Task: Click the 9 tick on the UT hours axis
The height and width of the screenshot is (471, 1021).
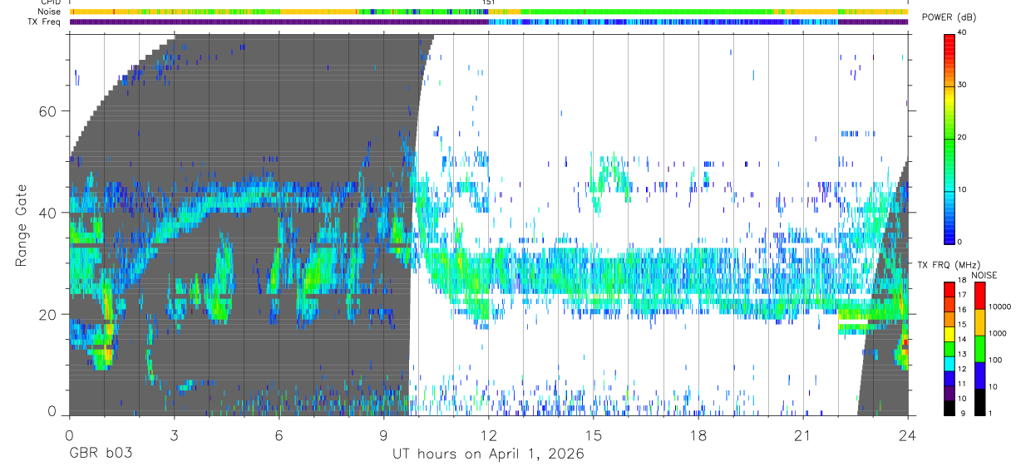Action: pyautogui.click(x=383, y=435)
